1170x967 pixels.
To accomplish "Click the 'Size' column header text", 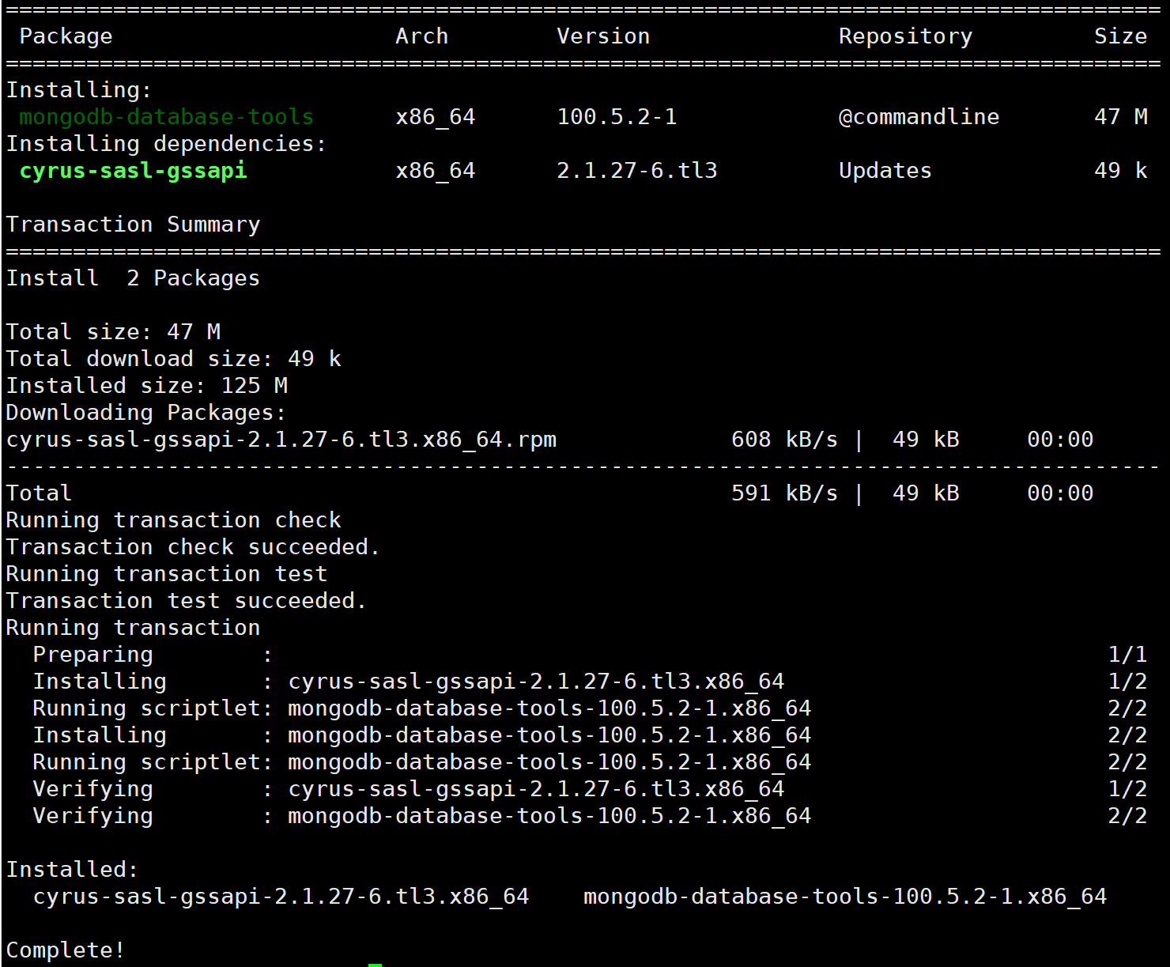I will (1120, 36).
